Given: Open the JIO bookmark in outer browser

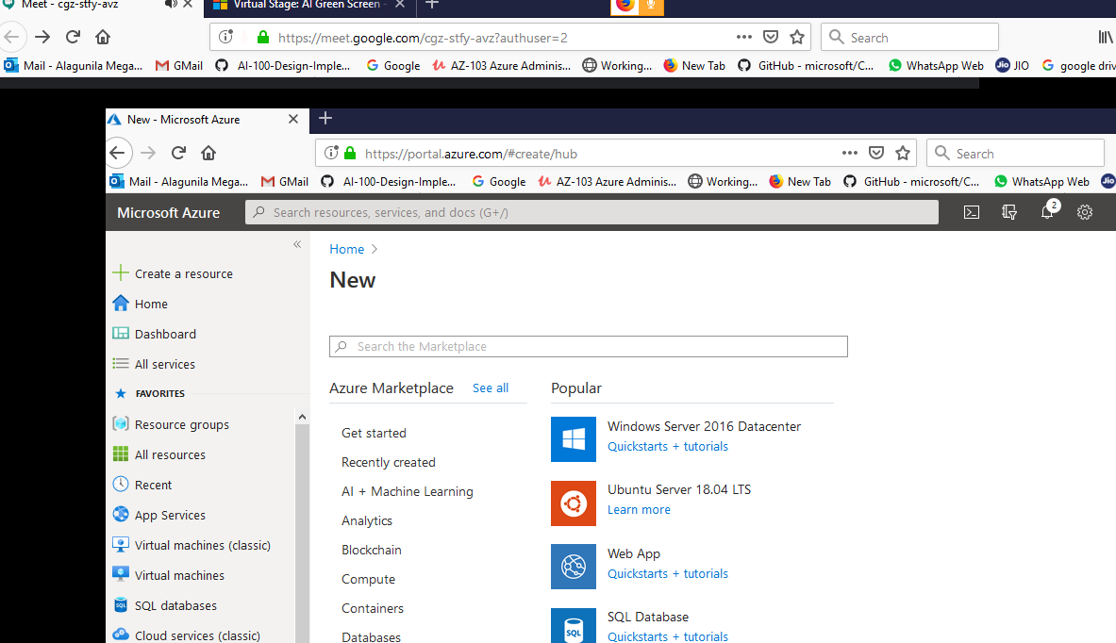Looking at the screenshot, I should point(1012,65).
